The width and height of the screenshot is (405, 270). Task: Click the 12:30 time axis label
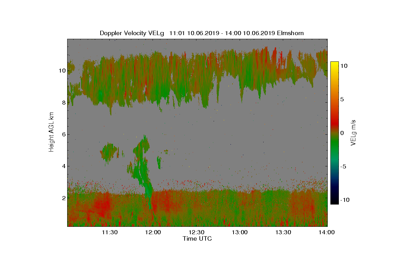196,232
